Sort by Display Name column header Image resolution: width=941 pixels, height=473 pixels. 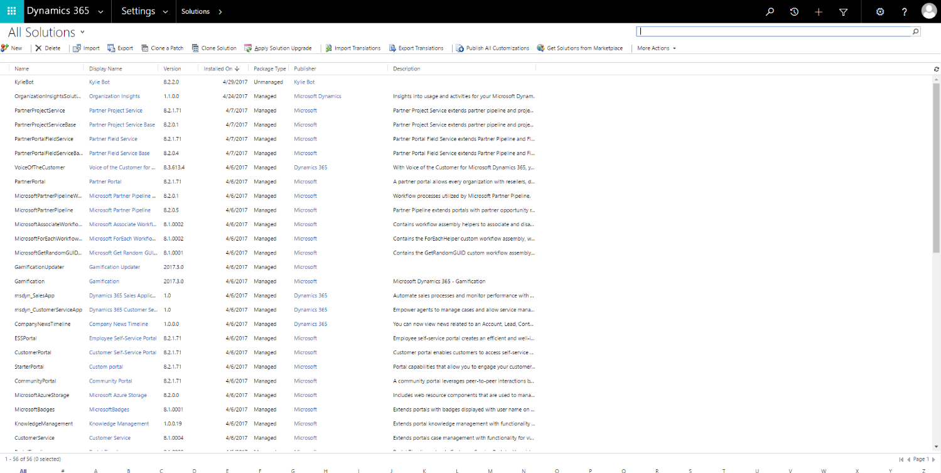tap(105, 68)
